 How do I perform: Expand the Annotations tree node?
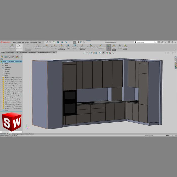coord(1,68)
